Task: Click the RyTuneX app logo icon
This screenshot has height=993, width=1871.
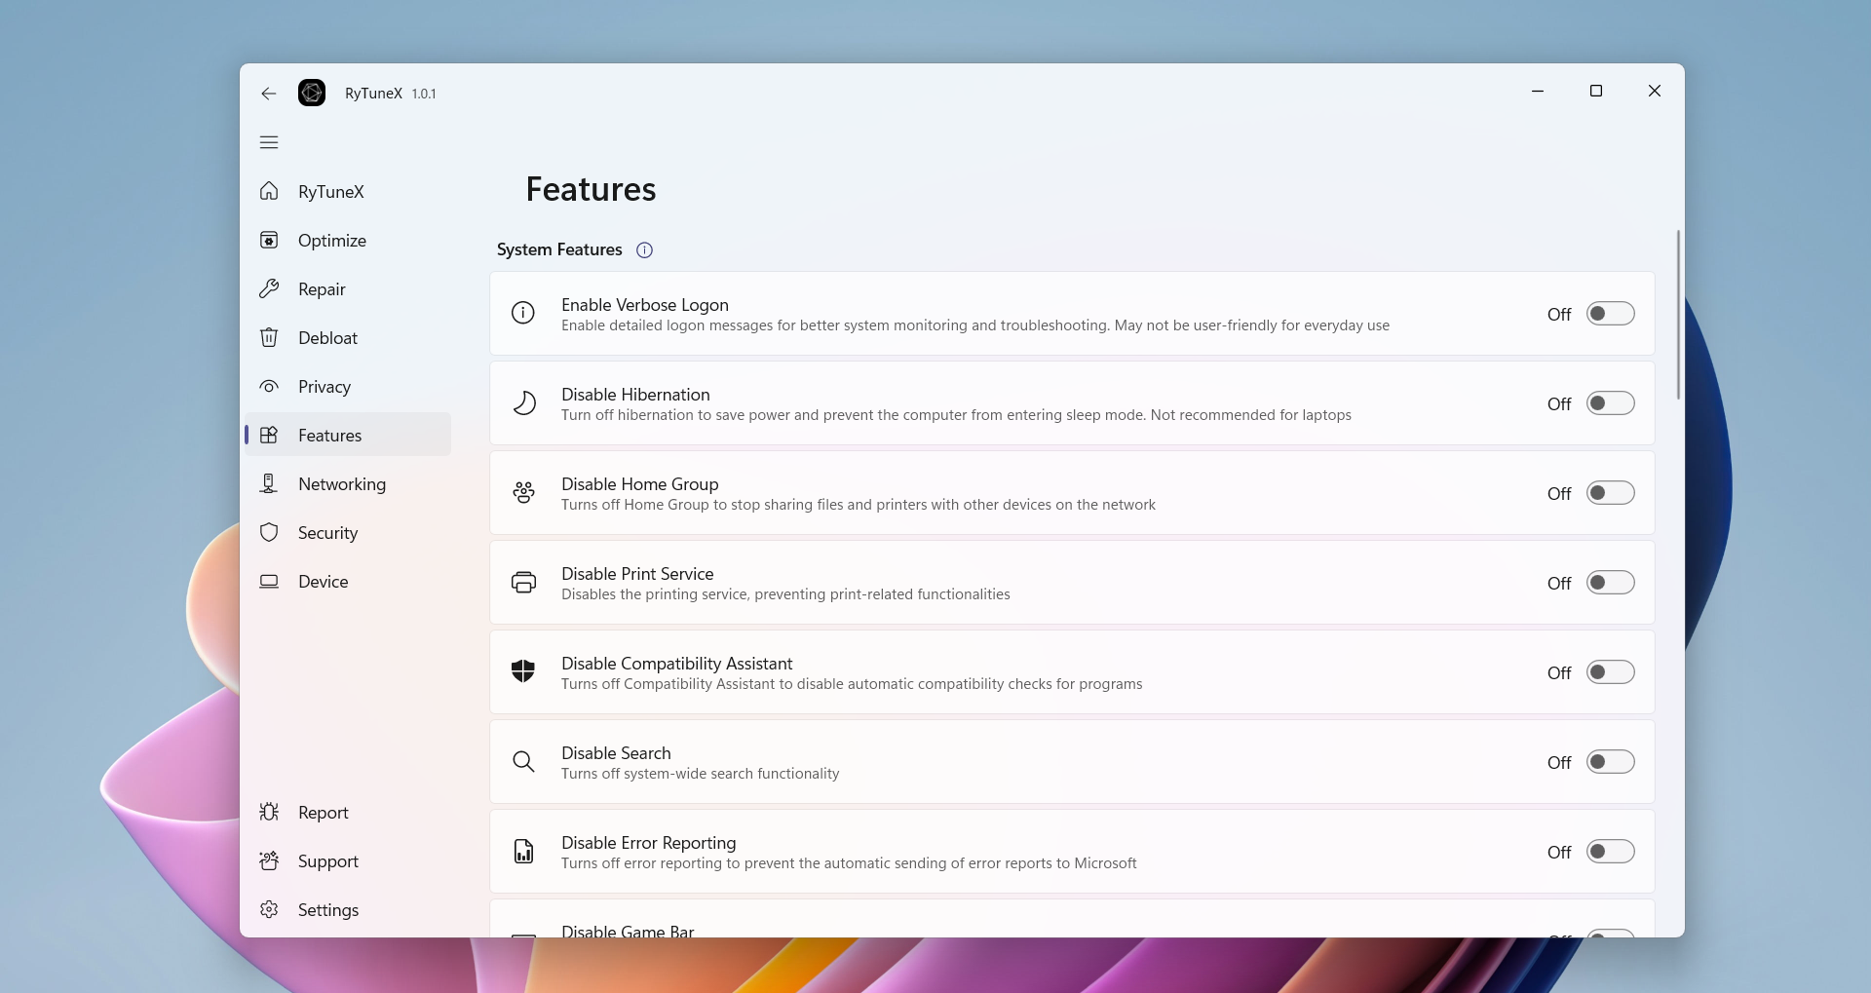Action: pos(312,93)
